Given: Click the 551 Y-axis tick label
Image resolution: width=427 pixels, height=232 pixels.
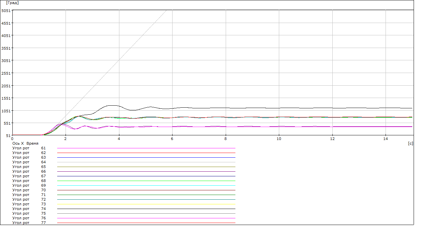Looking at the screenshot, I should [x=7, y=123].
